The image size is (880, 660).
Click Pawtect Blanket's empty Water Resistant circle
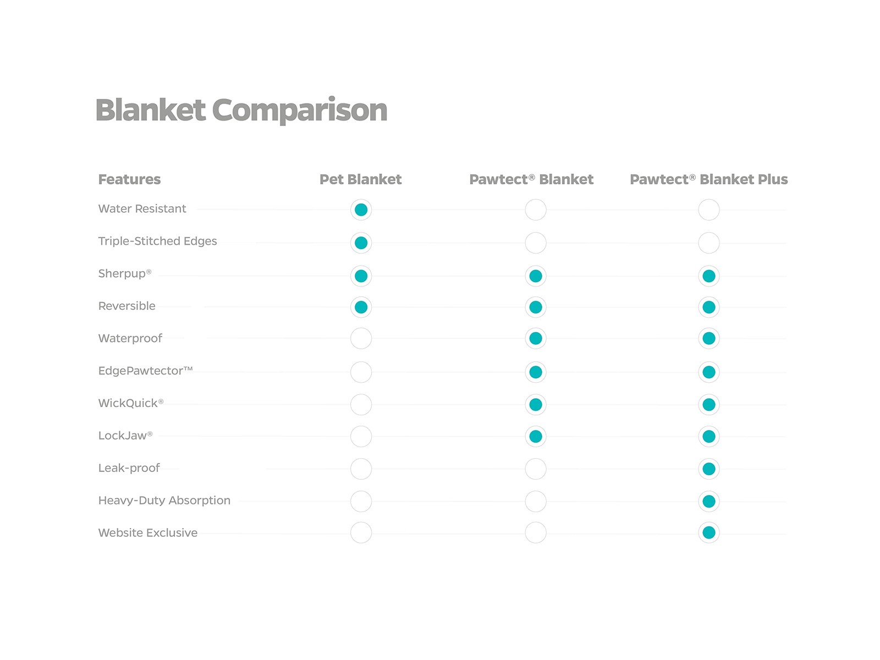pos(535,210)
